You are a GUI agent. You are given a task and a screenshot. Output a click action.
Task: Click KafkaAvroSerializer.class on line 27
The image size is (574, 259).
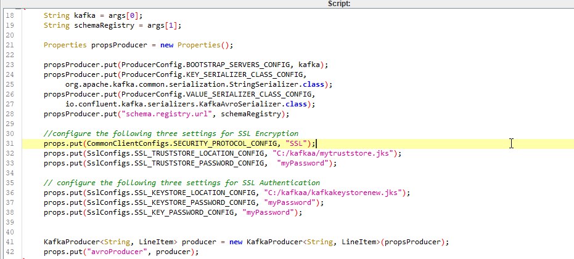click(253, 104)
